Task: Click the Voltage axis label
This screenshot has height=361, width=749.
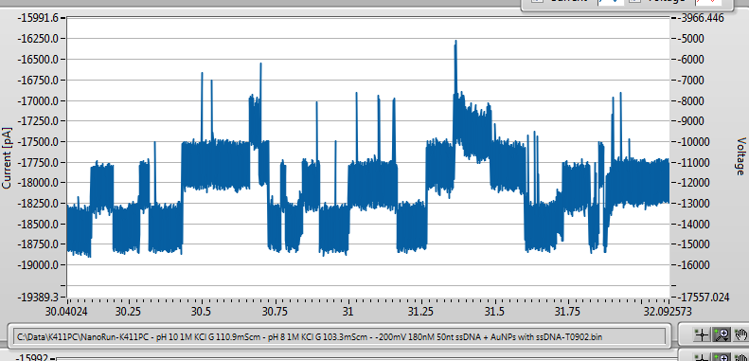Action: point(740,156)
